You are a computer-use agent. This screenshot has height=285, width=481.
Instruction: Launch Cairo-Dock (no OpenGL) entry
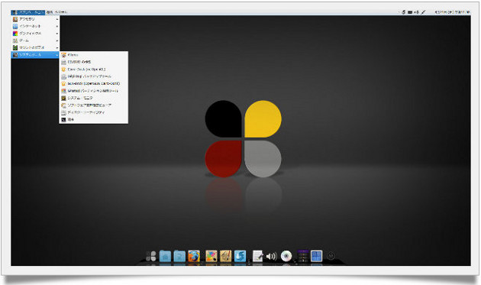pyautogui.click(x=94, y=69)
